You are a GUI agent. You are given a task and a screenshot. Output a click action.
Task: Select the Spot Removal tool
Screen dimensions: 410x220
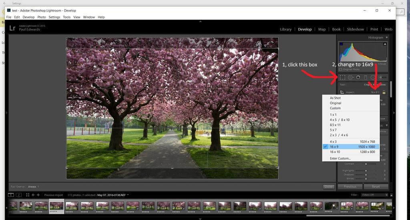click(x=350, y=78)
